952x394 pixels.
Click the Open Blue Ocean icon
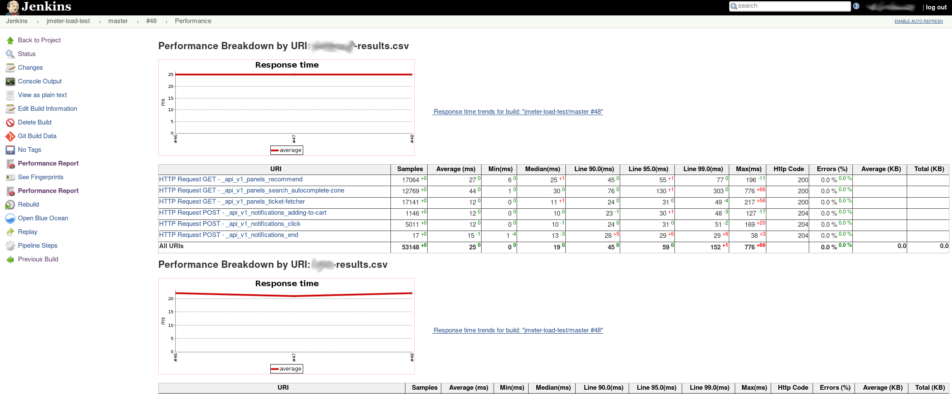click(10, 219)
